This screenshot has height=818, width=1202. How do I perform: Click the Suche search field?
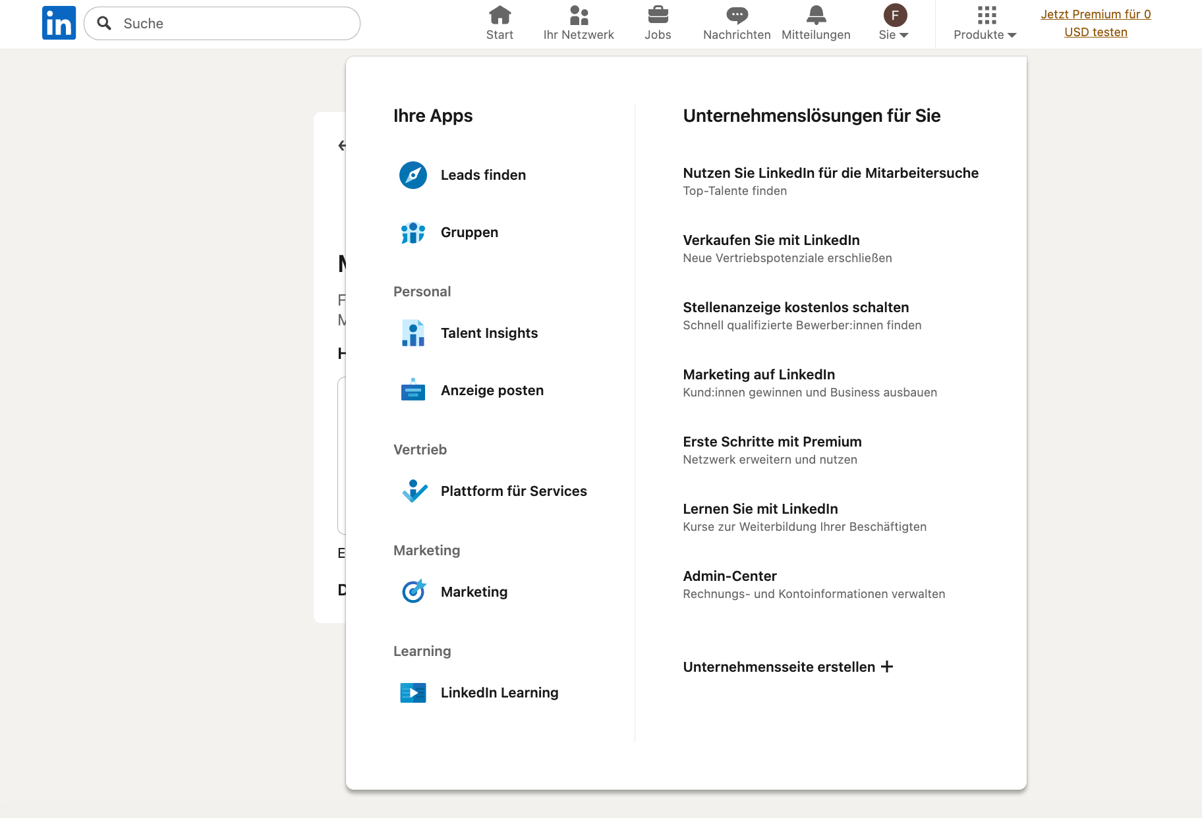tap(222, 23)
